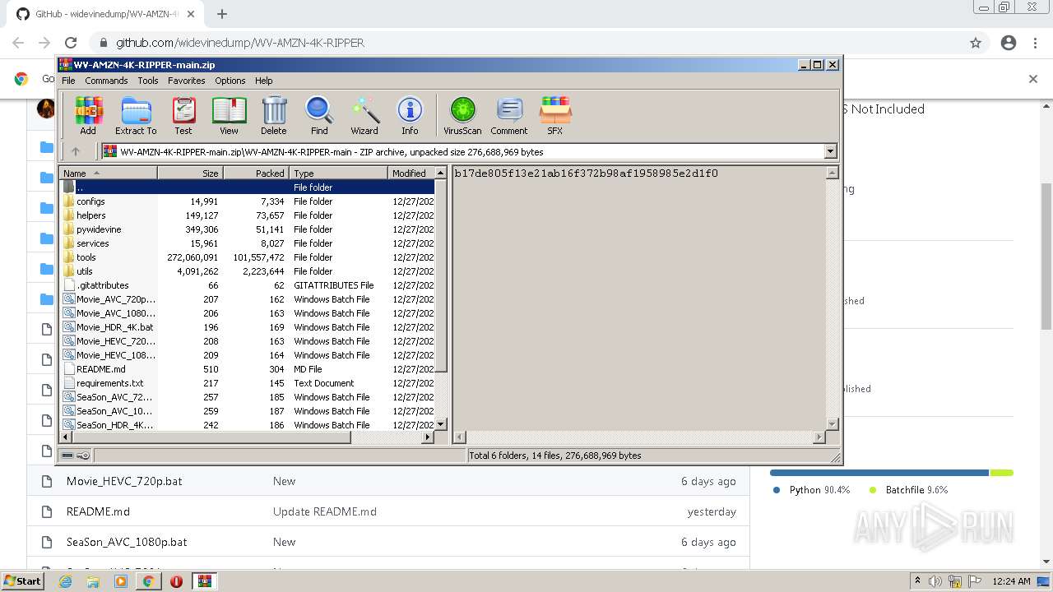Click the View file icon
The height and width of the screenshot is (592, 1053).
(229, 115)
